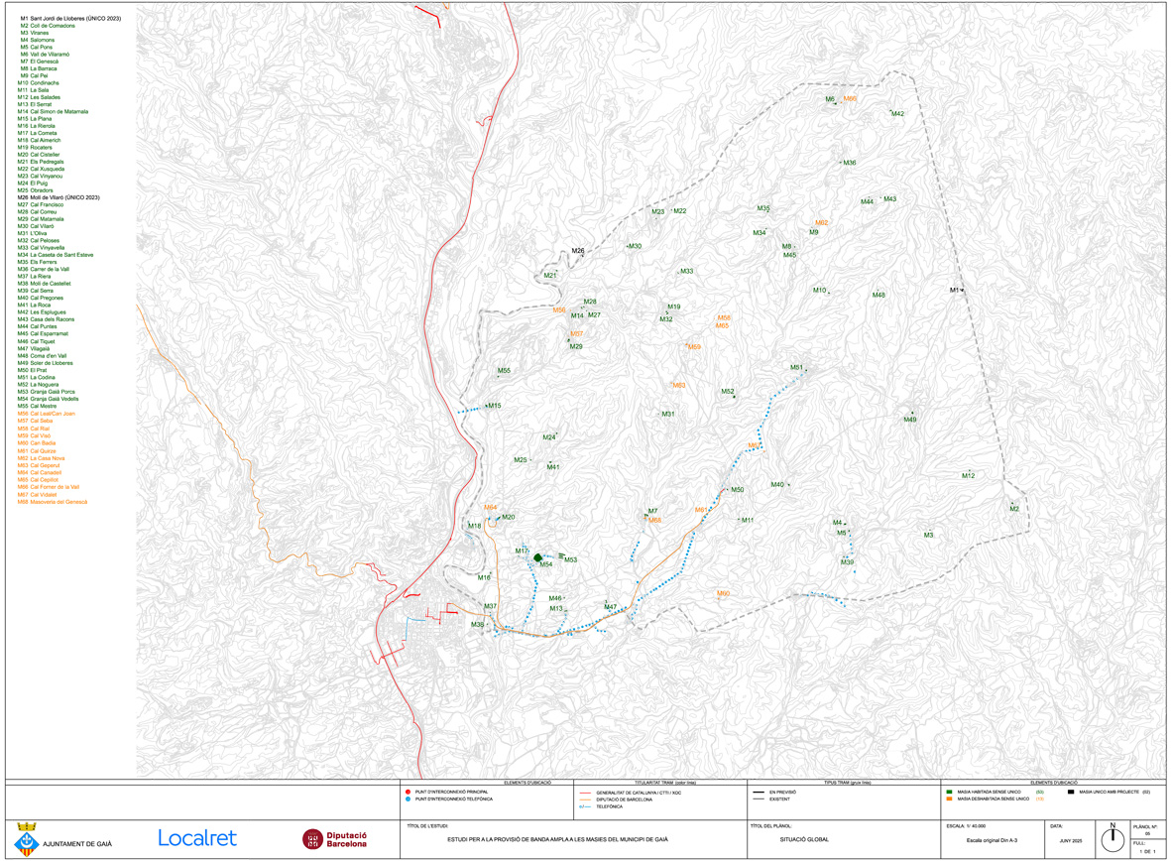This screenshot has width=1171, height=861.
Task: Click the M2 label on the map
Action: tap(1014, 509)
